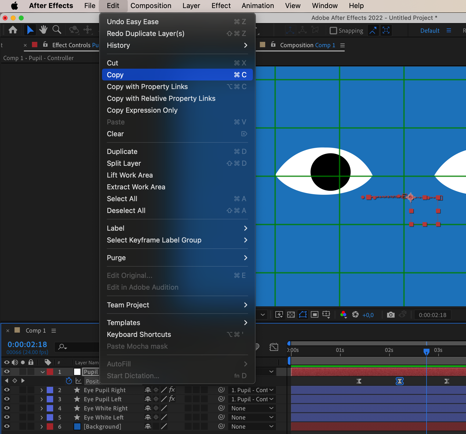Hide the Eye Pupil Right layer
The width and height of the screenshot is (466, 434).
(x=7, y=390)
